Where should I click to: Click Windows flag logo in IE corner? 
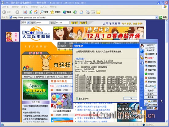[x=165, y=7]
